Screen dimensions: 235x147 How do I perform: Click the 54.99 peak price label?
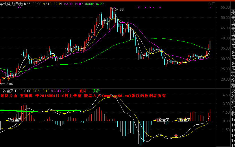click(119, 10)
